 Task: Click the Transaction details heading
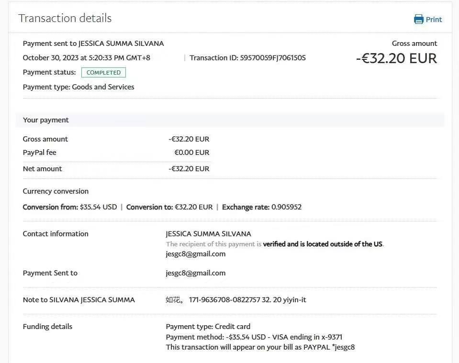65,18
